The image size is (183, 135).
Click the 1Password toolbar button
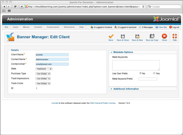click(15, 6)
